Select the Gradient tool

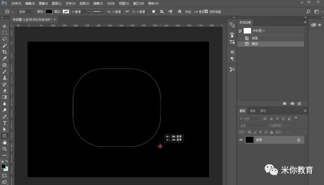pos(5,97)
